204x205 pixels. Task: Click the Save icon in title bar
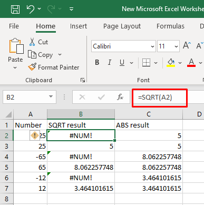pyautogui.click(x=15, y=9)
